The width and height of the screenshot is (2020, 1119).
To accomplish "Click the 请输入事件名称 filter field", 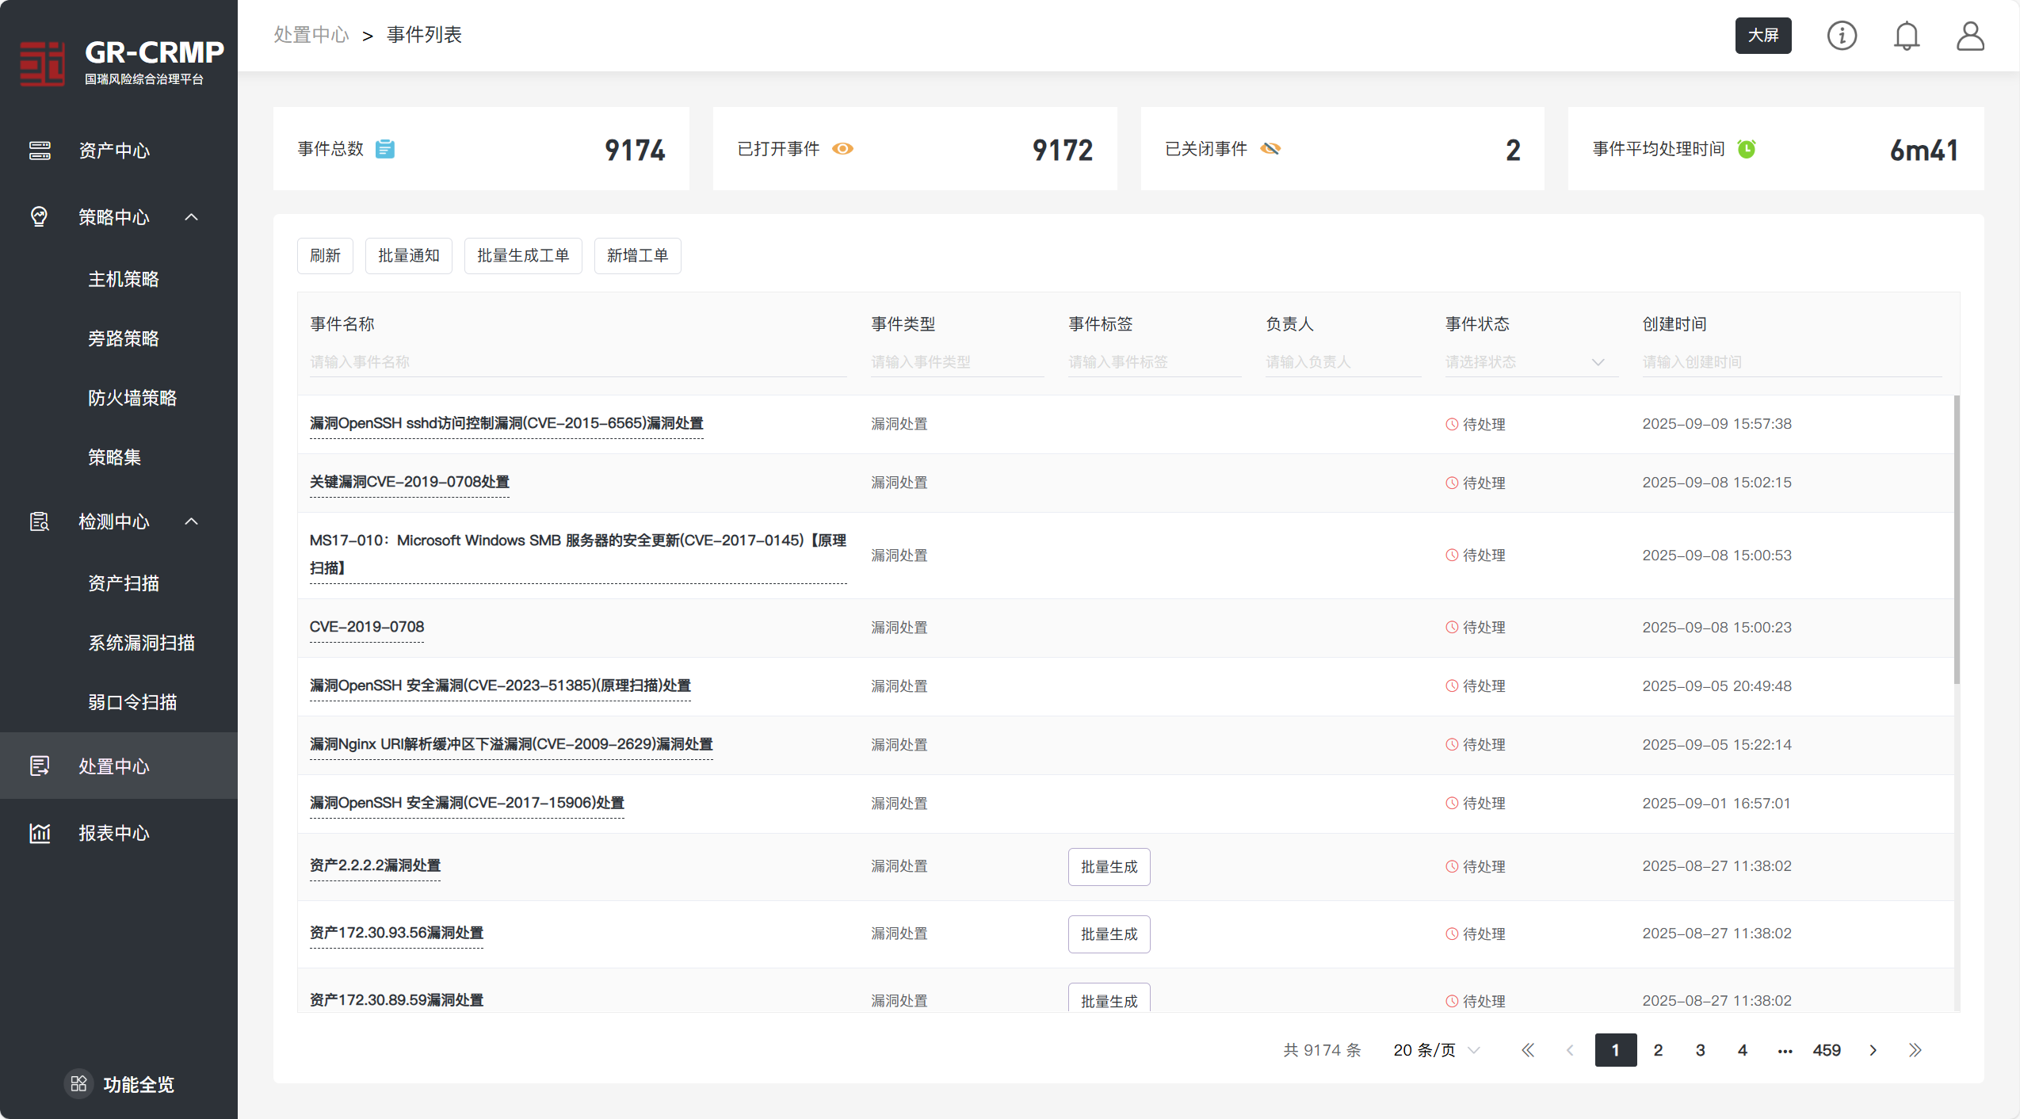I will [577, 362].
